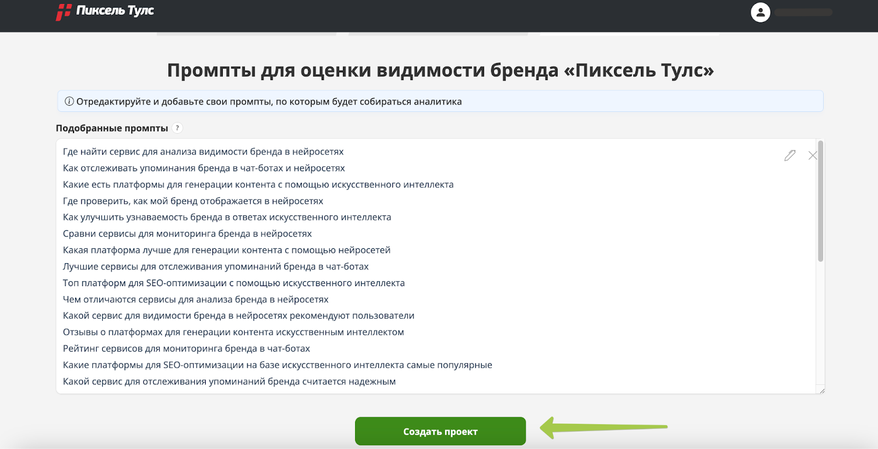Click the line 'Топ платформ для SEO-оптимизации с помощью искусственного интеллекта'
The width and height of the screenshot is (878, 449).
click(x=234, y=283)
